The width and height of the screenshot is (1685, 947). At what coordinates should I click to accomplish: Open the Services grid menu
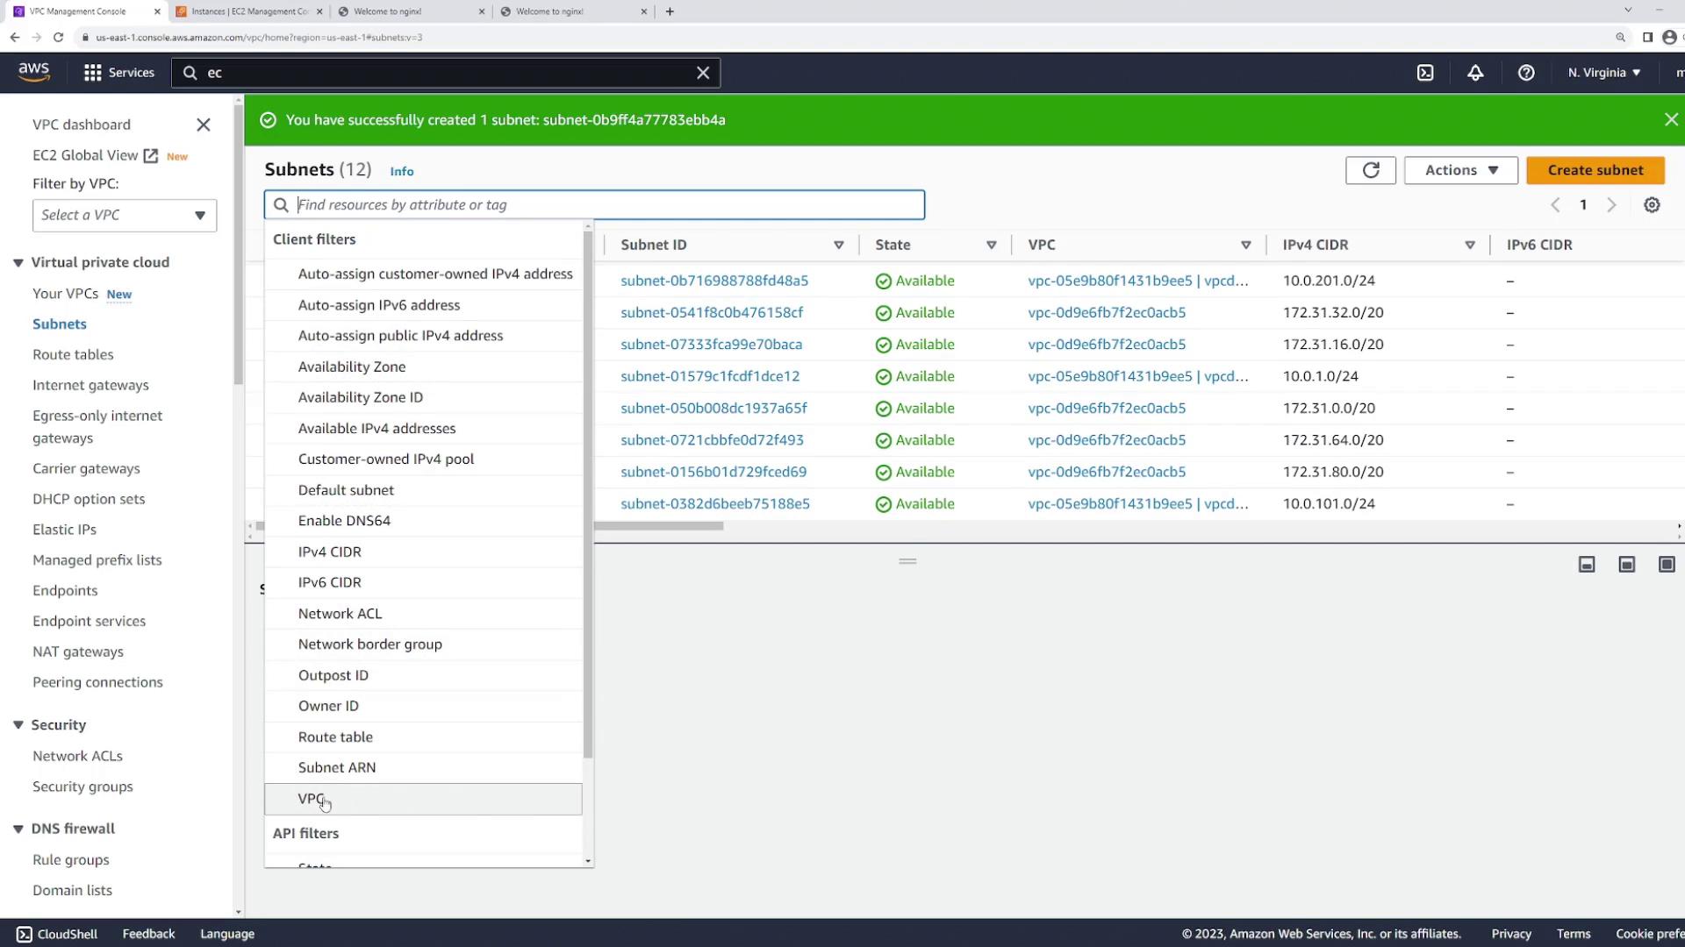(118, 73)
